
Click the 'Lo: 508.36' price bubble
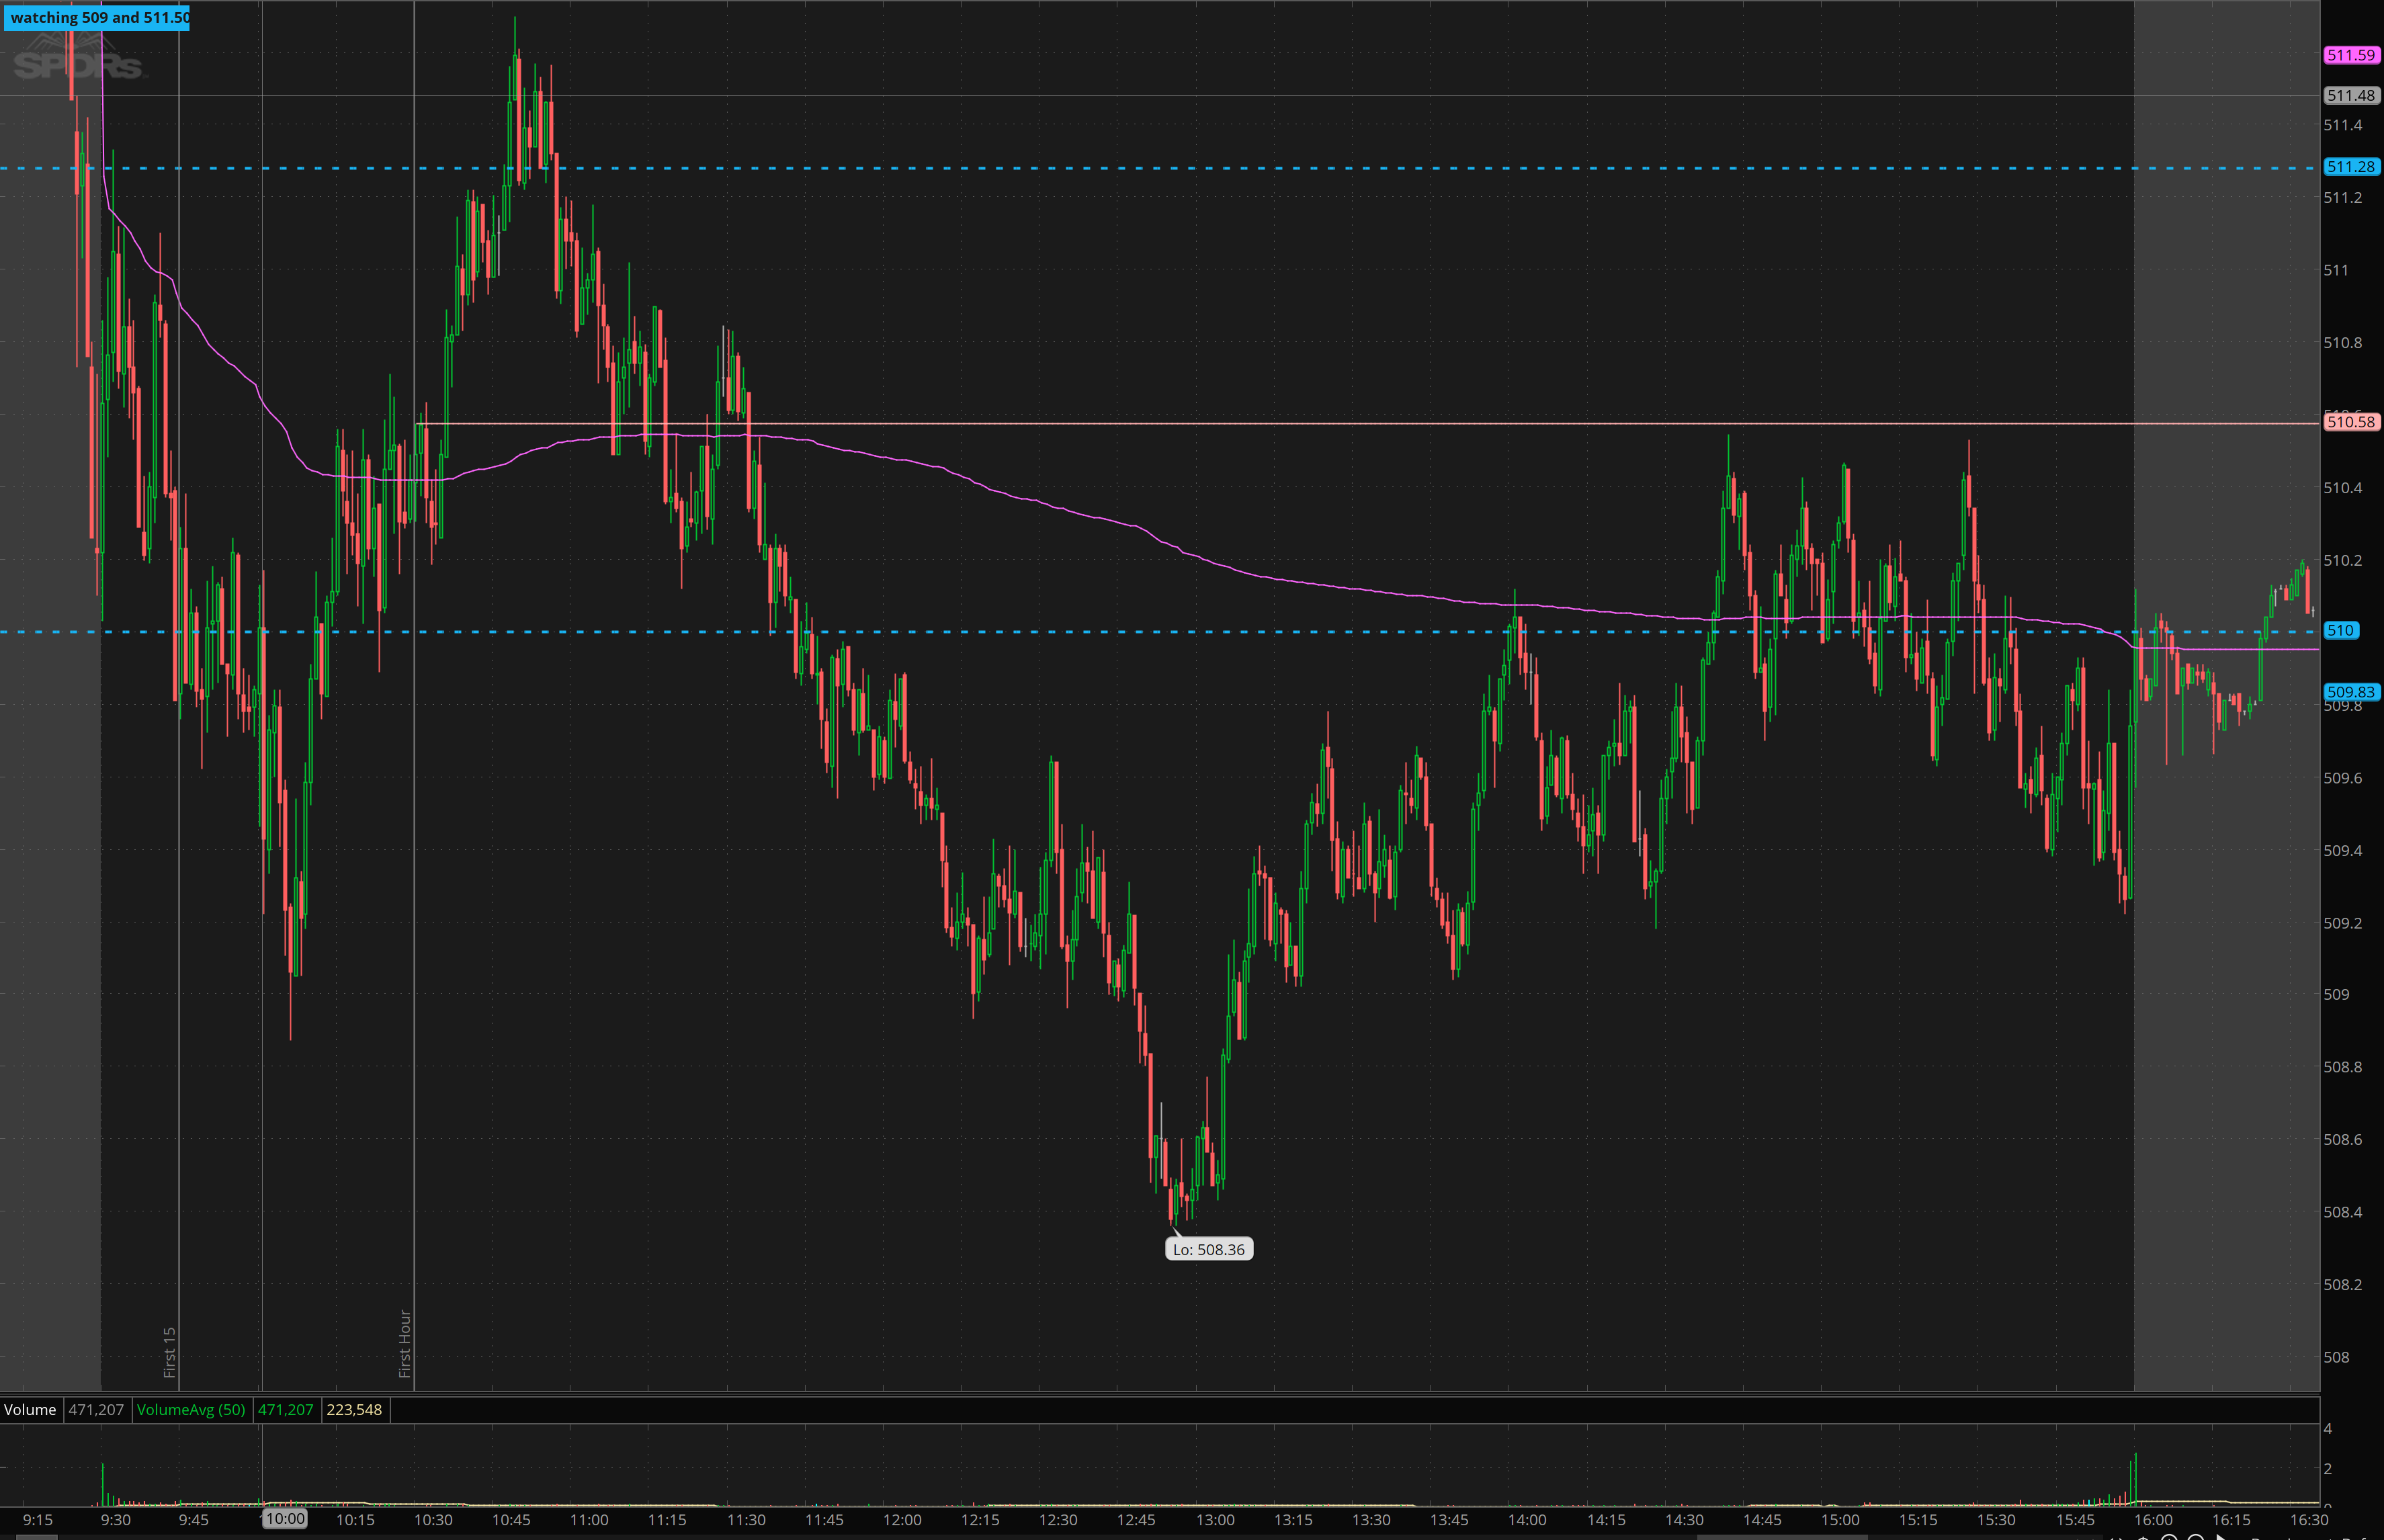coord(1209,1249)
